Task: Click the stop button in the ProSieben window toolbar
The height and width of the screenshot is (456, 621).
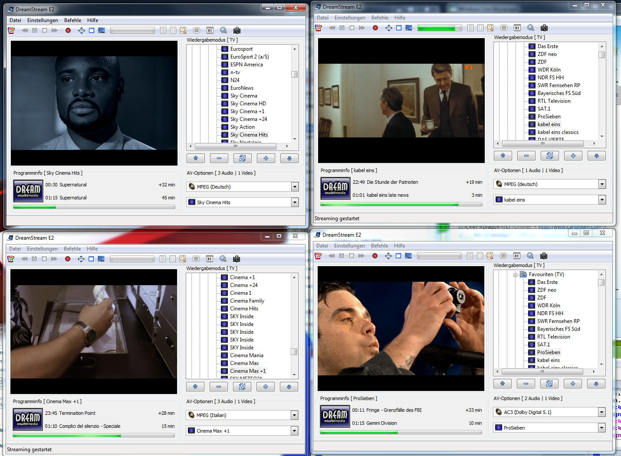Action: [x=351, y=256]
